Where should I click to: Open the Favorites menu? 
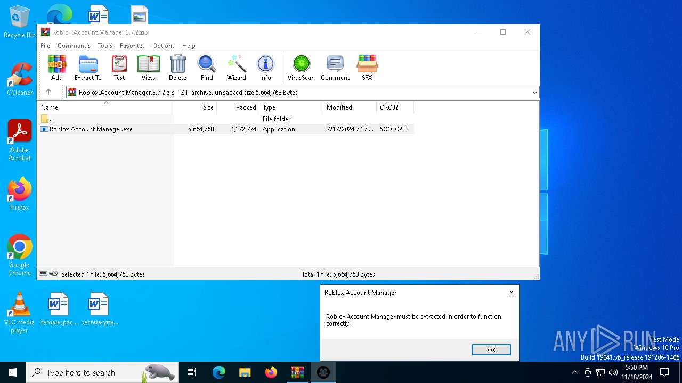tap(132, 46)
